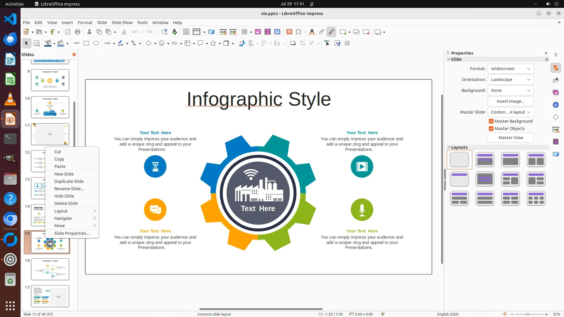Click the Master View button
This screenshot has width=564, height=317.
(x=511, y=138)
